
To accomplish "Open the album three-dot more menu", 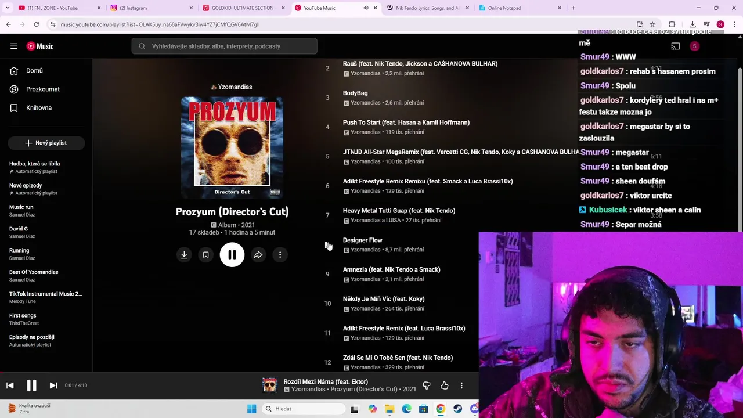I will tap(280, 255).
